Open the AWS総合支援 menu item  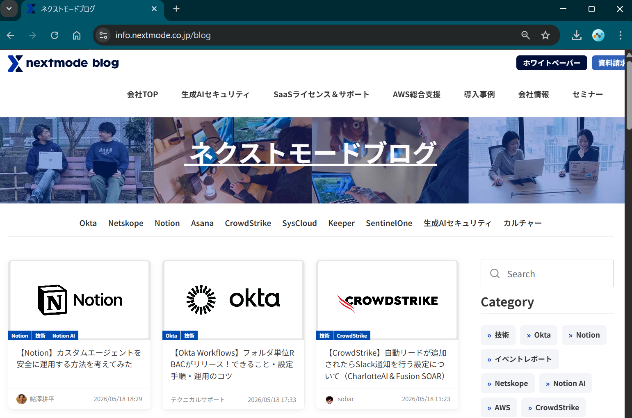click(417, 94)
